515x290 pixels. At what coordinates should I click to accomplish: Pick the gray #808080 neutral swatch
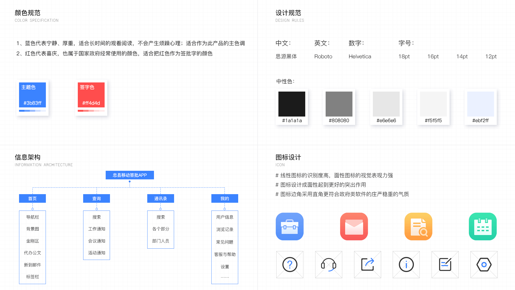coord(339,104)
